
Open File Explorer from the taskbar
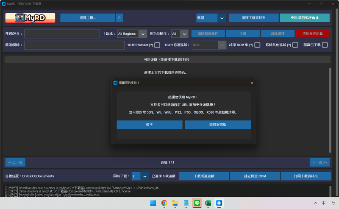pyautogui.click(x=175, y=203)
